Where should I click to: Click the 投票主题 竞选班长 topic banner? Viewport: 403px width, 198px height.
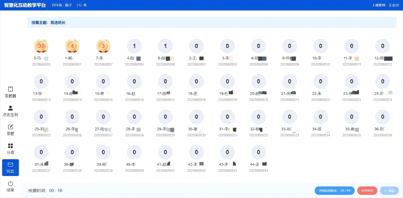pyautogui.click(x=212, y=23)
